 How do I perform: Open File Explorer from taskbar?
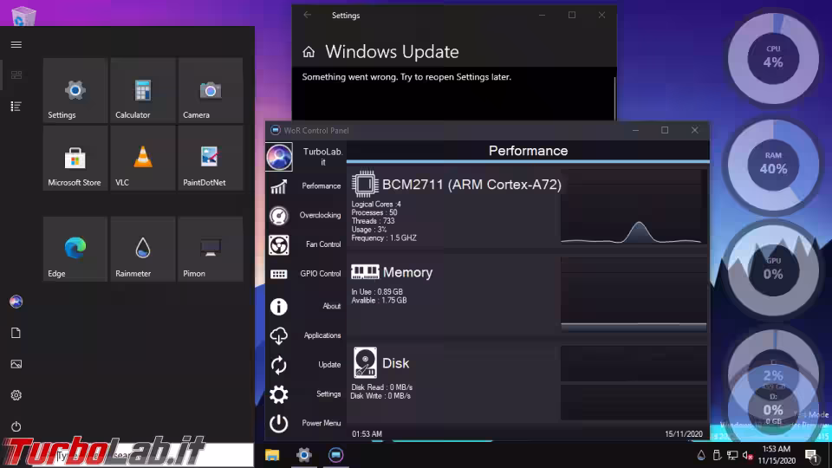pyautogui.click(x=272, y=455)
